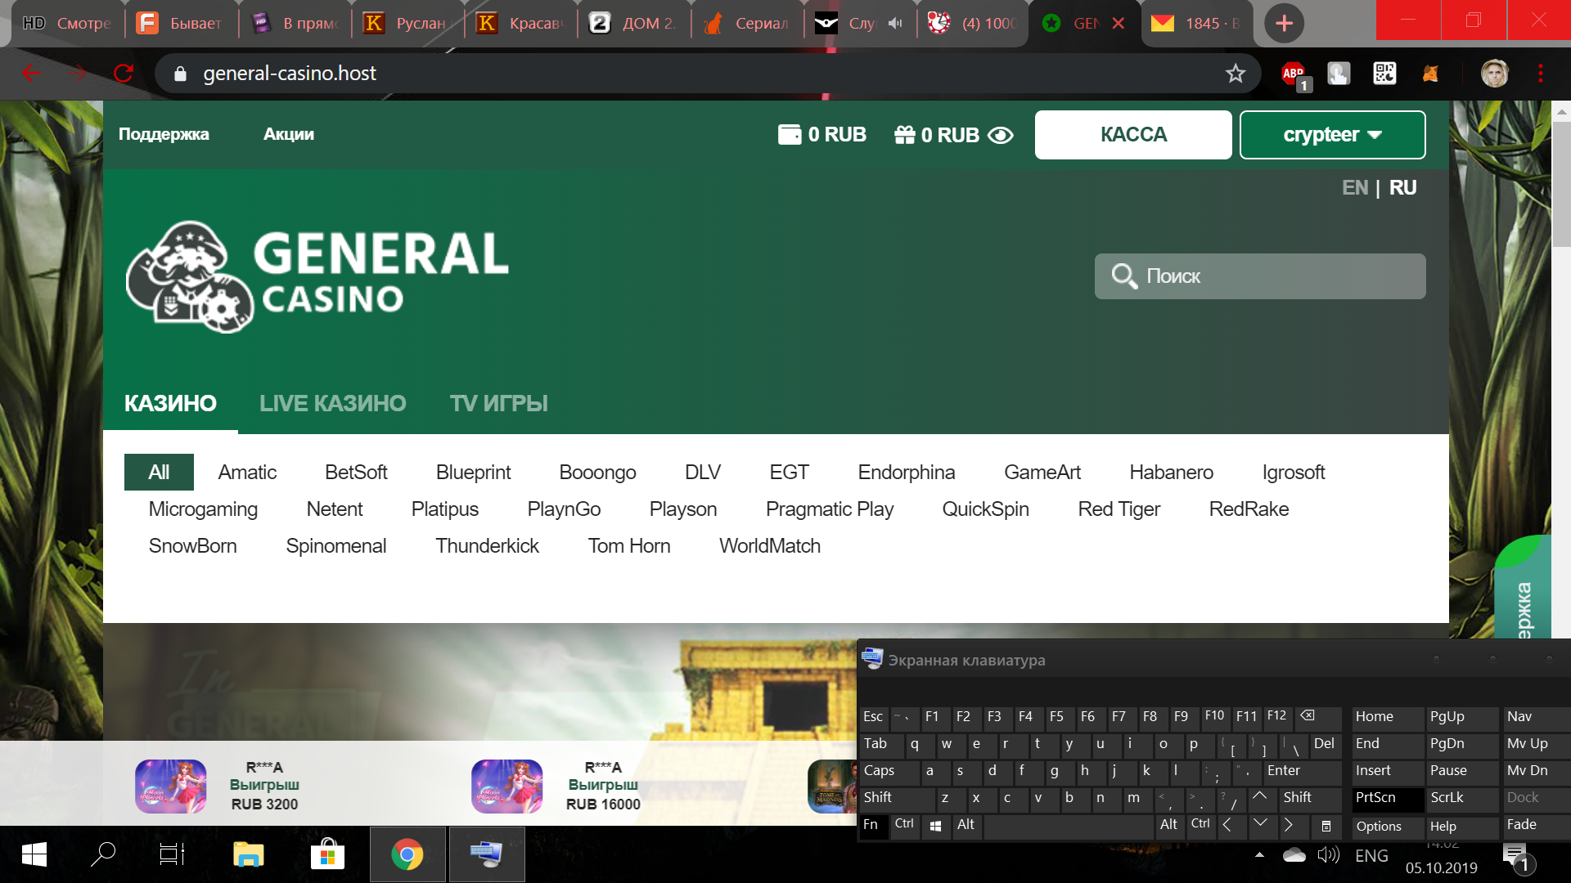Click in the Поиск search field
Viewport: 1571px width, 883px height.
pyautogui.click(x=1276, y=276)
